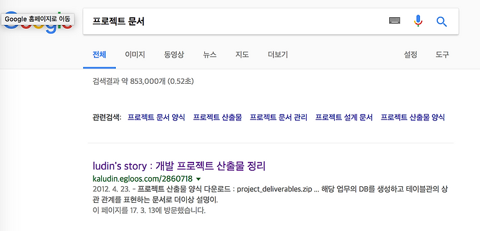
Task: Click the blue magnifier search button
Action: click(x=442, y=21)
